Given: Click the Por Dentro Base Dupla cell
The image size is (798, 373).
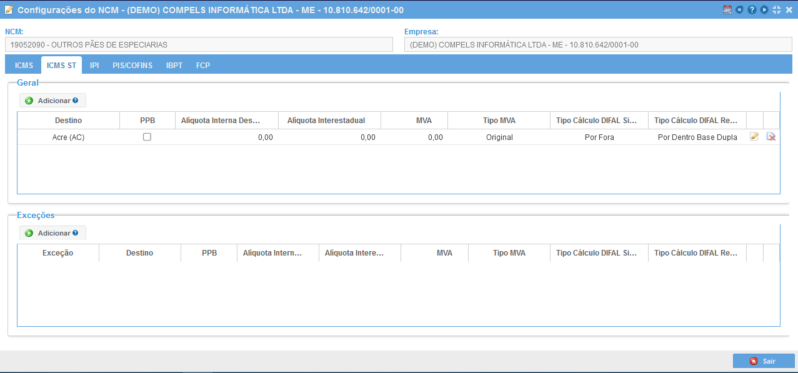Looking at the screenshot, I should (x=697, y=137).
